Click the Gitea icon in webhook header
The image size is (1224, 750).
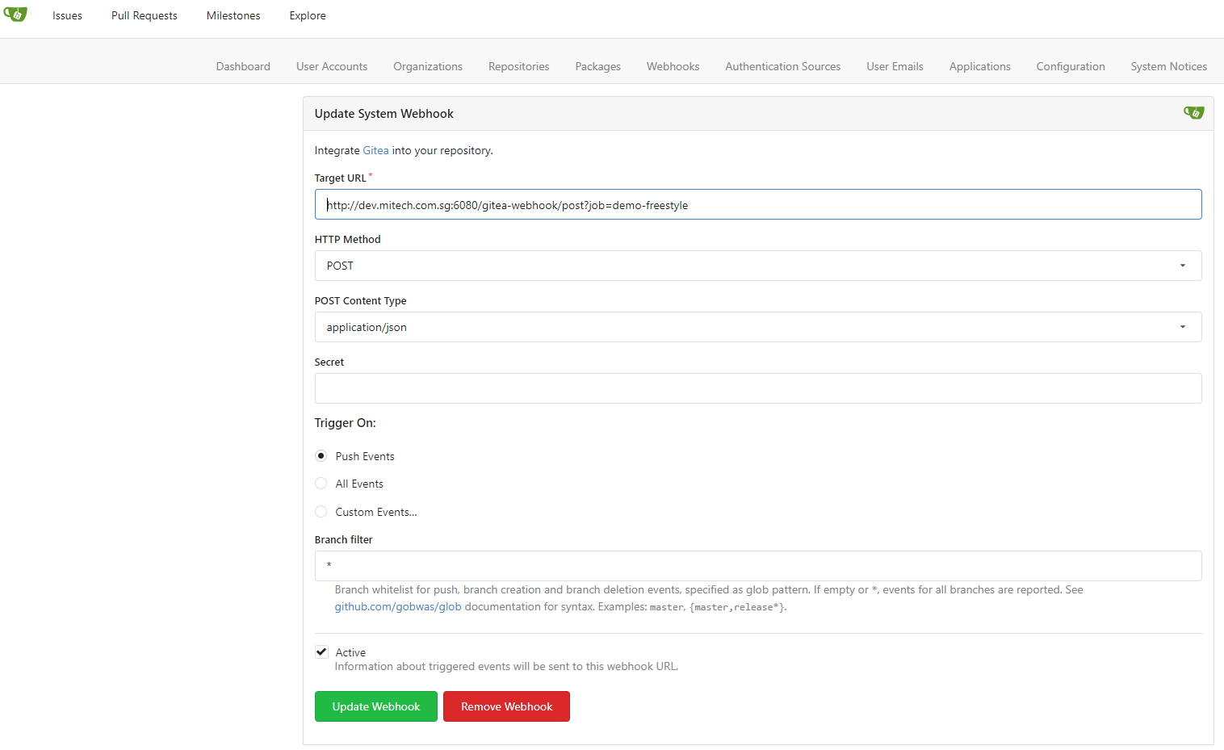tap(1193, 113)
